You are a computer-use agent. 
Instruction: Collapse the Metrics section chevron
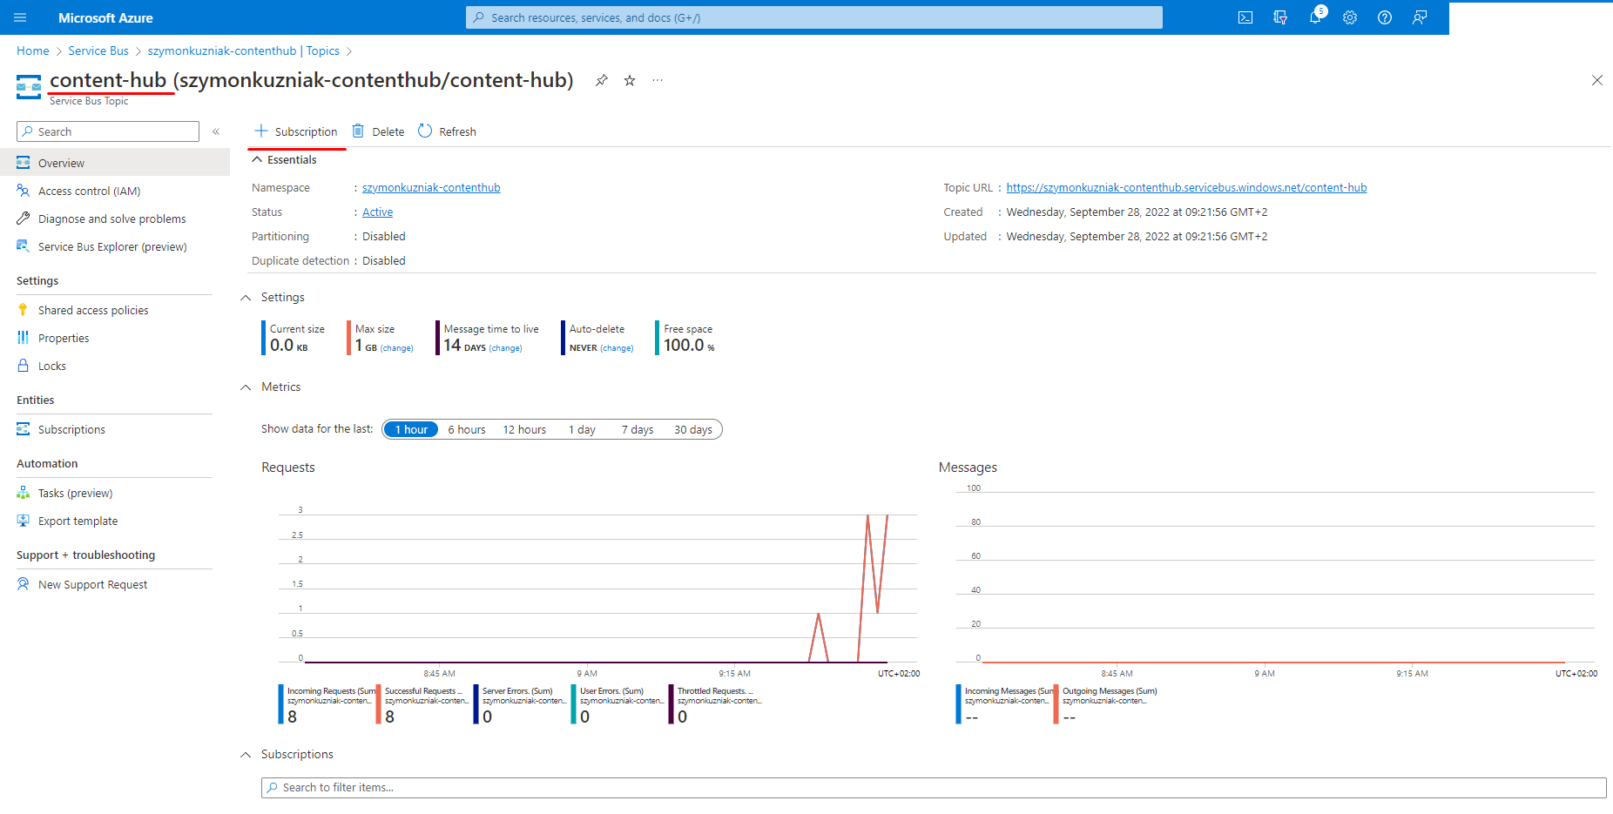246,387
